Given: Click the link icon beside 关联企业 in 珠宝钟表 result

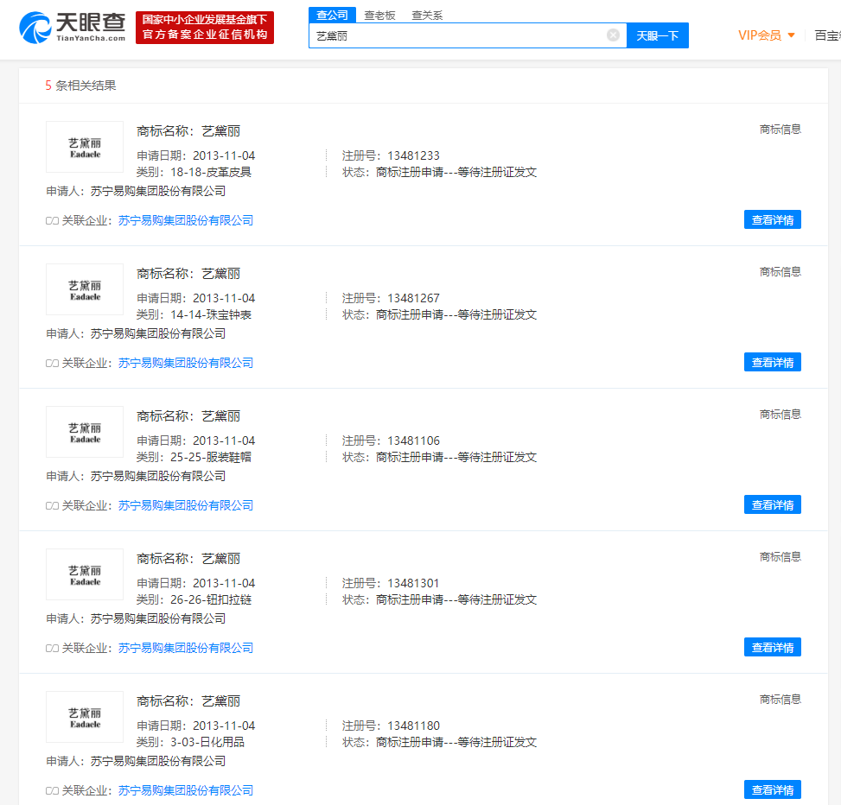Looking at the screenshot, I should coord(52,364).
